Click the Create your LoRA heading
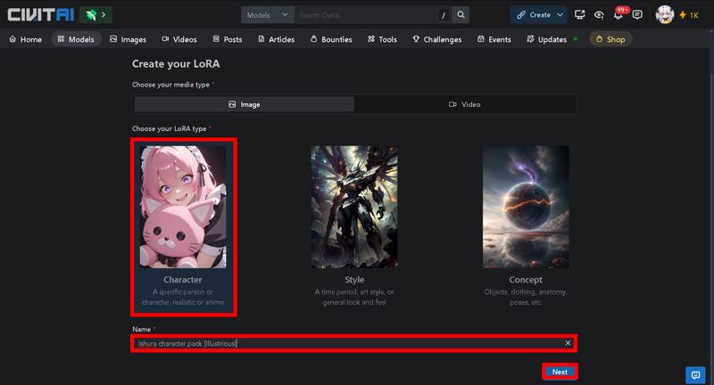Viewport: 714px width, 385px height. [x=176, y=63]
